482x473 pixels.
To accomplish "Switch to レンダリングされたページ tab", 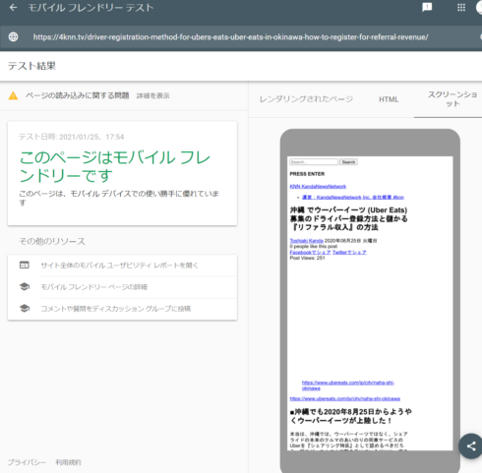I will pos(306,99).
